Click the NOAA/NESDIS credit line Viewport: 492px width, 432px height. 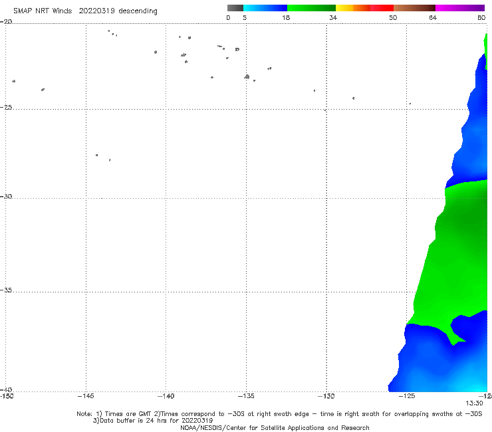(x=275, y=428)
